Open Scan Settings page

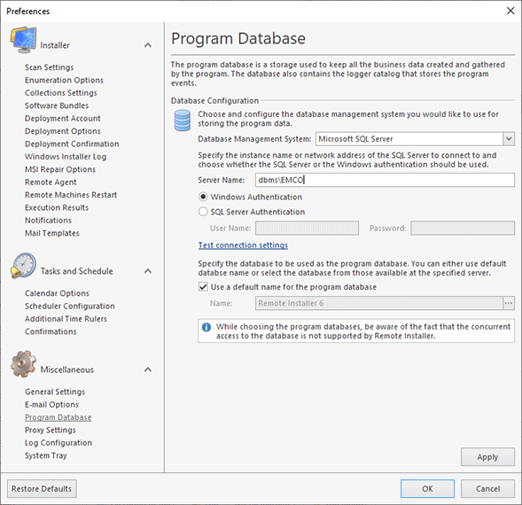[50, 67]
